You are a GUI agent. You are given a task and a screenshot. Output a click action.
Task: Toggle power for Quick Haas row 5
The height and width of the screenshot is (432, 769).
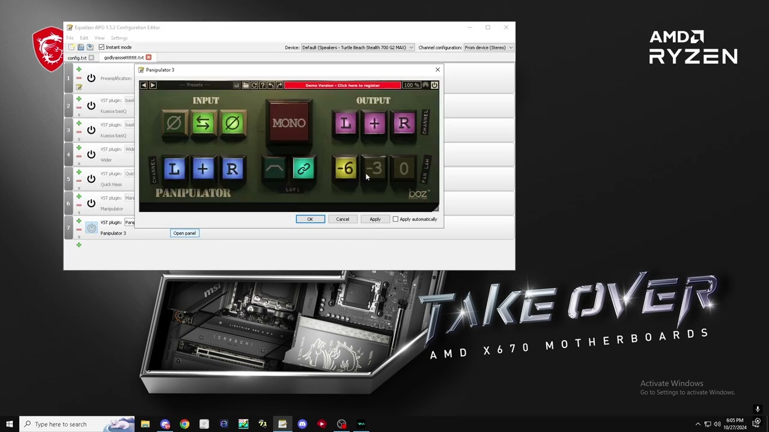point(91,179)
